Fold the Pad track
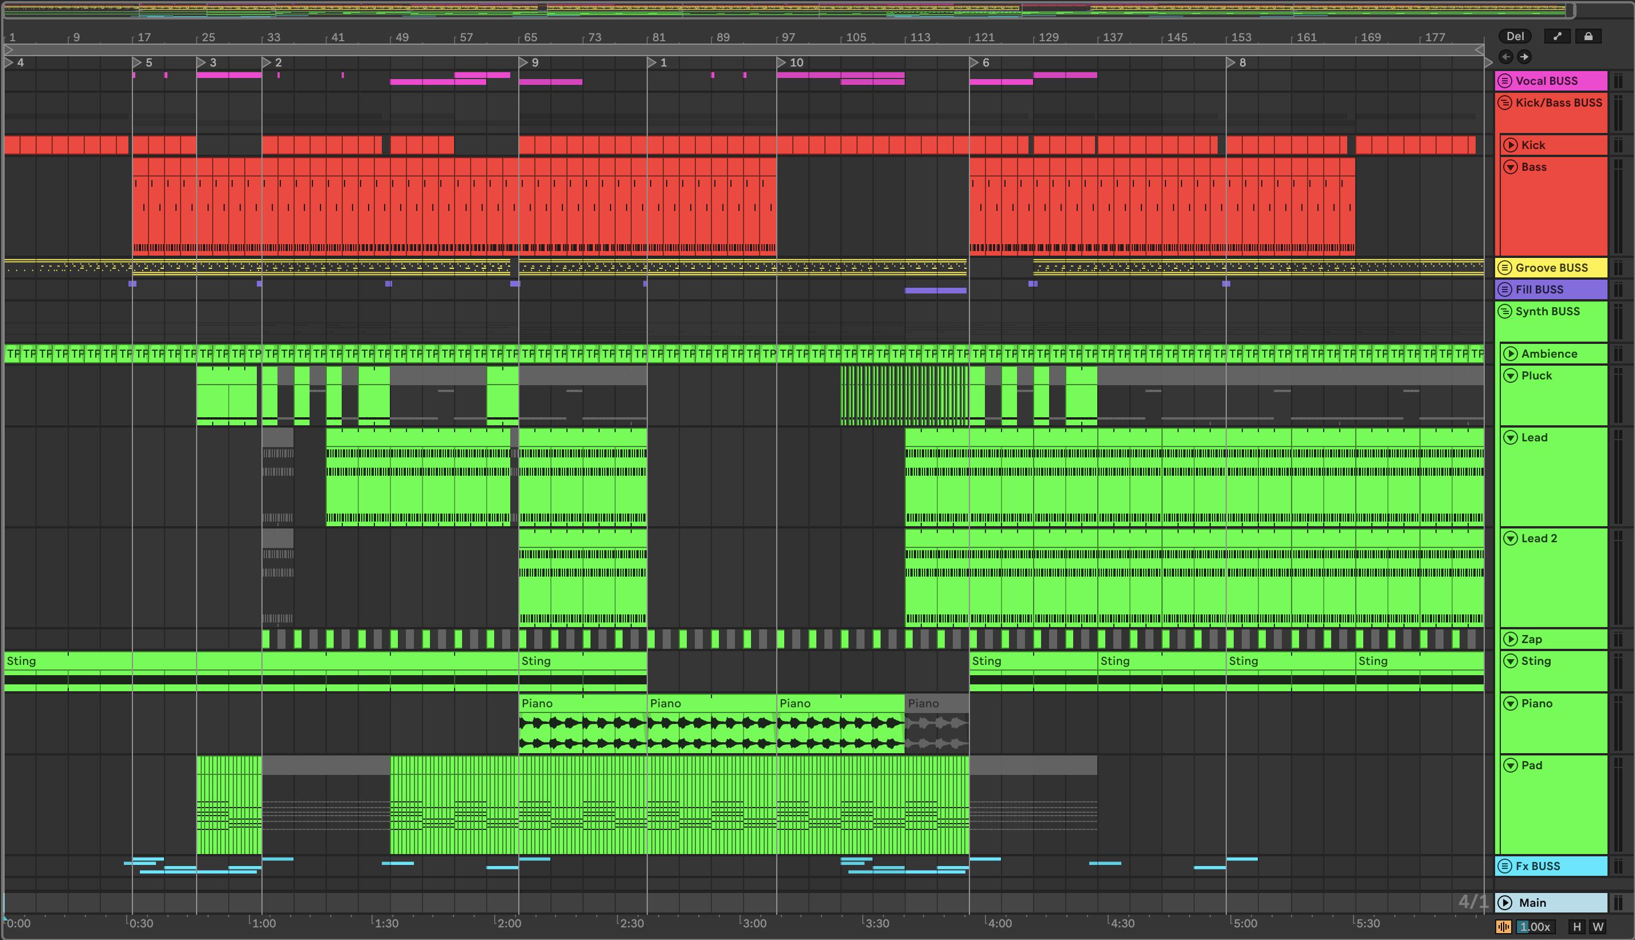Viewport: 1635px width, 940px height. coord(1511,766)
